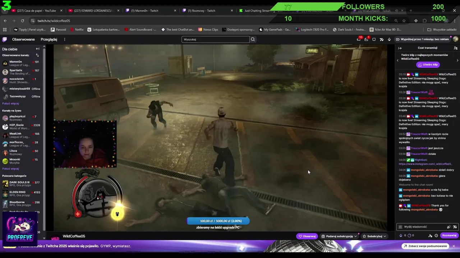This screenshot has height=258, width=460.
Task: Click WildCoffee05 channel name below video
Action: [x=74, y=236]
